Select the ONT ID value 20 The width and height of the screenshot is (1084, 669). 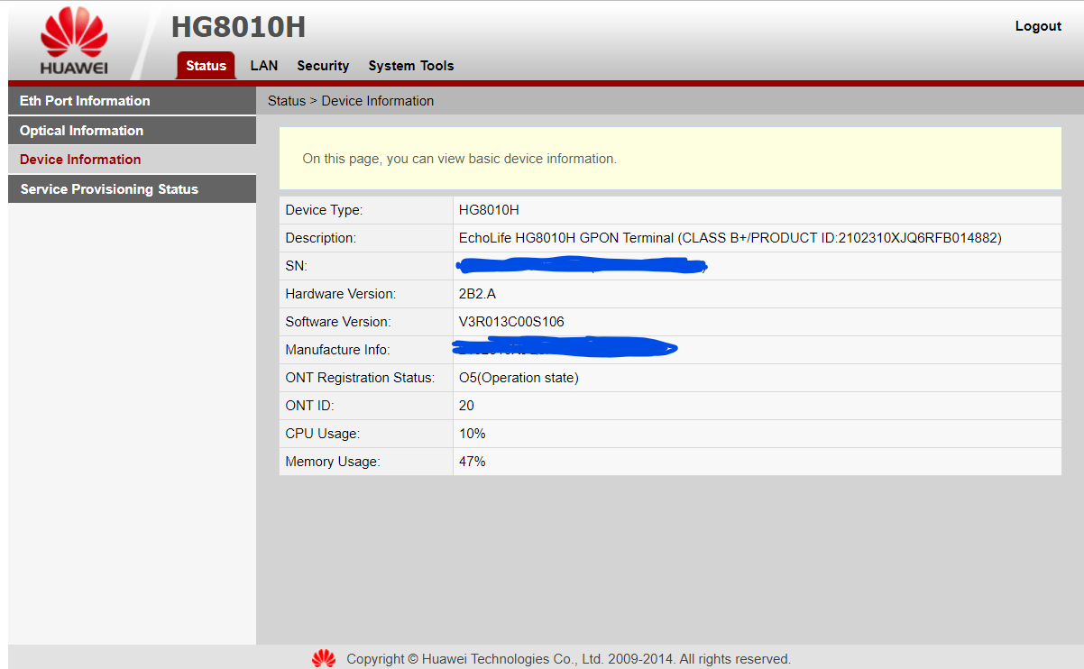[x=466, y=406]
